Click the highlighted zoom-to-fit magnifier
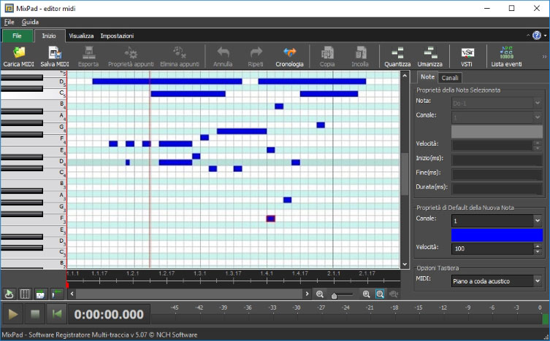Screen dimensions: 550x341 pos(380,294)
